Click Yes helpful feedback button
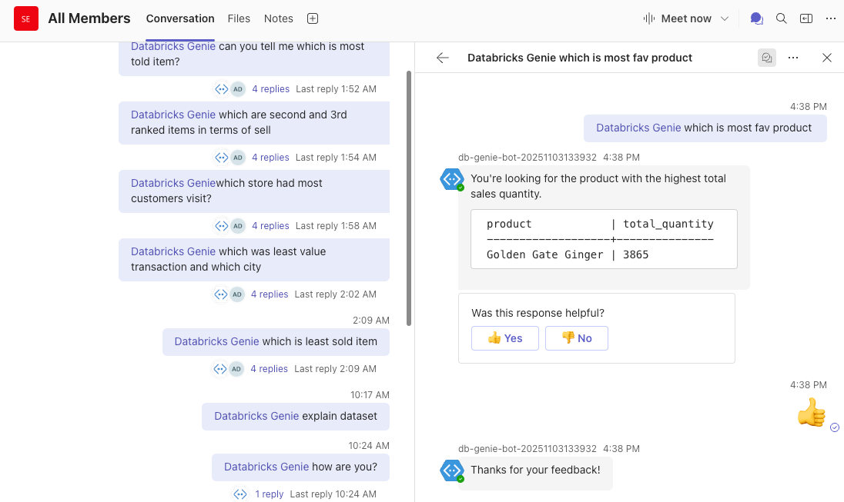 point(505,338)
